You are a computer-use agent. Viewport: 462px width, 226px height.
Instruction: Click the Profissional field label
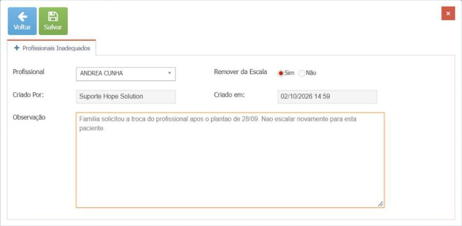[28, 72]
